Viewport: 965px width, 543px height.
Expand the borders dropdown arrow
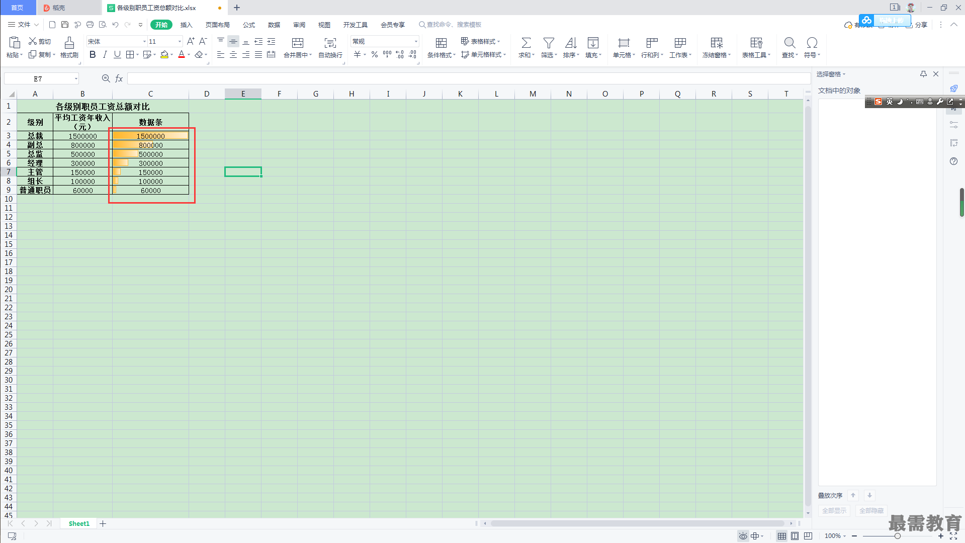pos(137,55)
